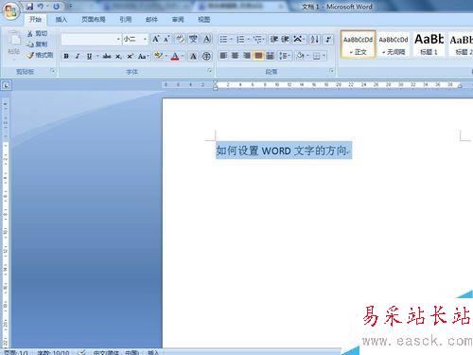This screenshot has width=473, height=355.
Task: Click the Format Painter (格式刷) button
Action: tap(40, 55)
